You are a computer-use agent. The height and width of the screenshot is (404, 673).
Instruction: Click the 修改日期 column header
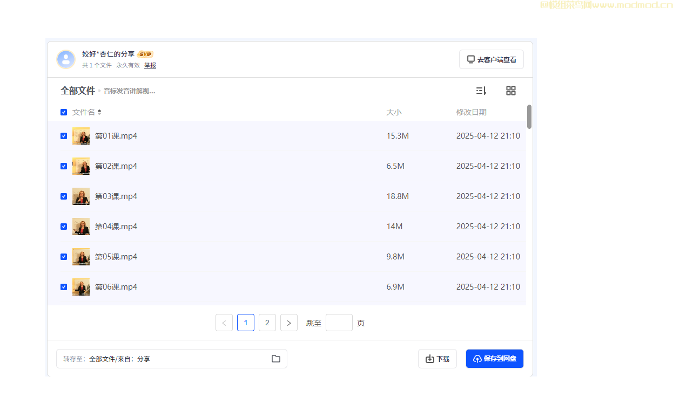pos(472,112)
